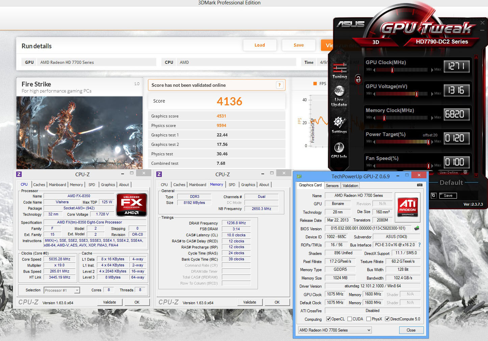Screen dimensions: 488x341
Task: Switch to the Validation tab in GPU-Z
Action: [x=350, y=186]
